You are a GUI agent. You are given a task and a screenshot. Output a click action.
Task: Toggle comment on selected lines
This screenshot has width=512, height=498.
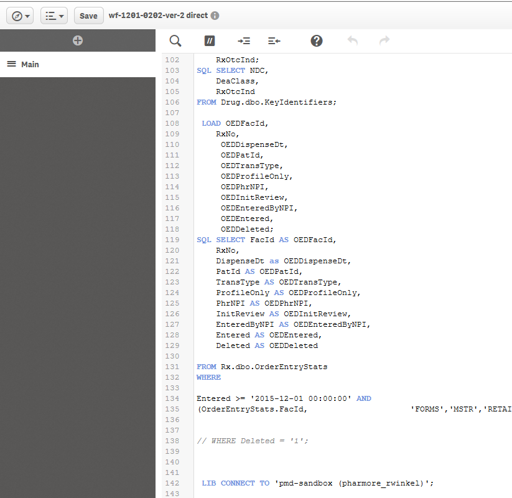[210, 40]
